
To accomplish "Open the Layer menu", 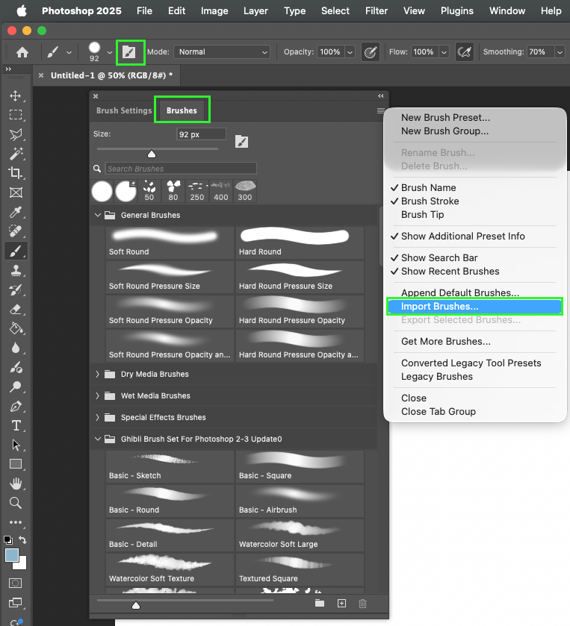I will (x=255, y=10).
